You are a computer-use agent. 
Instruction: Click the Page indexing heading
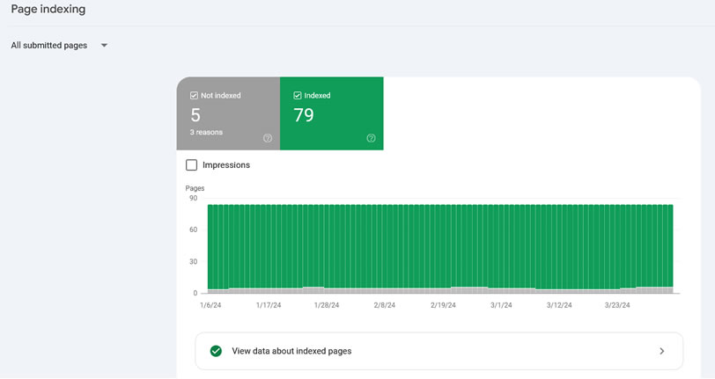click(x=48, y=9)
